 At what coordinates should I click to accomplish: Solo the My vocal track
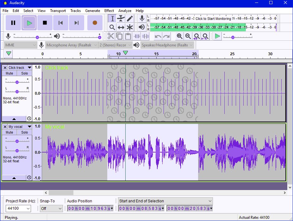24,132
